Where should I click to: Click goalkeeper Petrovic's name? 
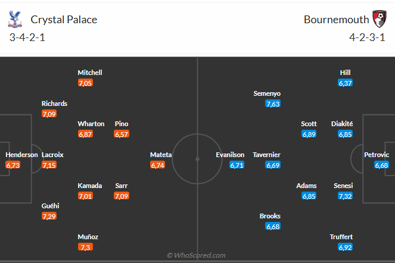click(377, 155)
